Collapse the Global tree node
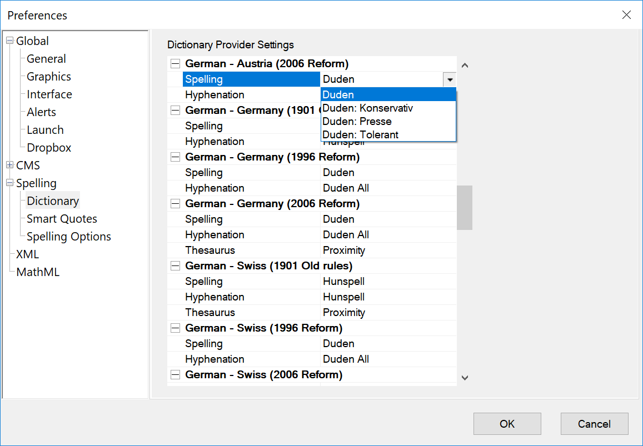This screenshot has height=446, width=643. (9, 41)
